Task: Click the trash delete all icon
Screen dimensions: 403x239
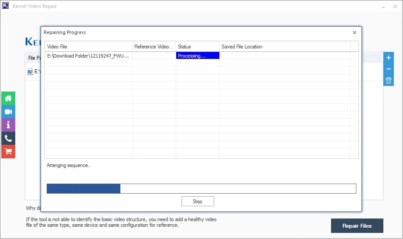Action: click(x=388, y=80)
